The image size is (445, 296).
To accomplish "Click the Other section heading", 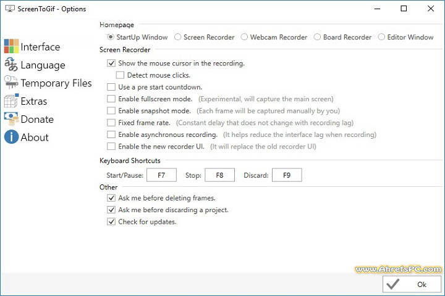I will tap(108, 187).
